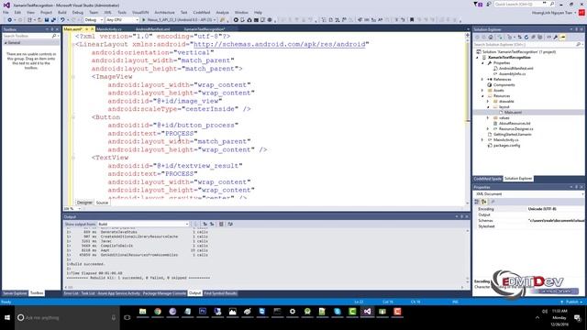This screenshot has width=587, height=330.
Task: Open the Server Explorer tab
Action: 15,293
